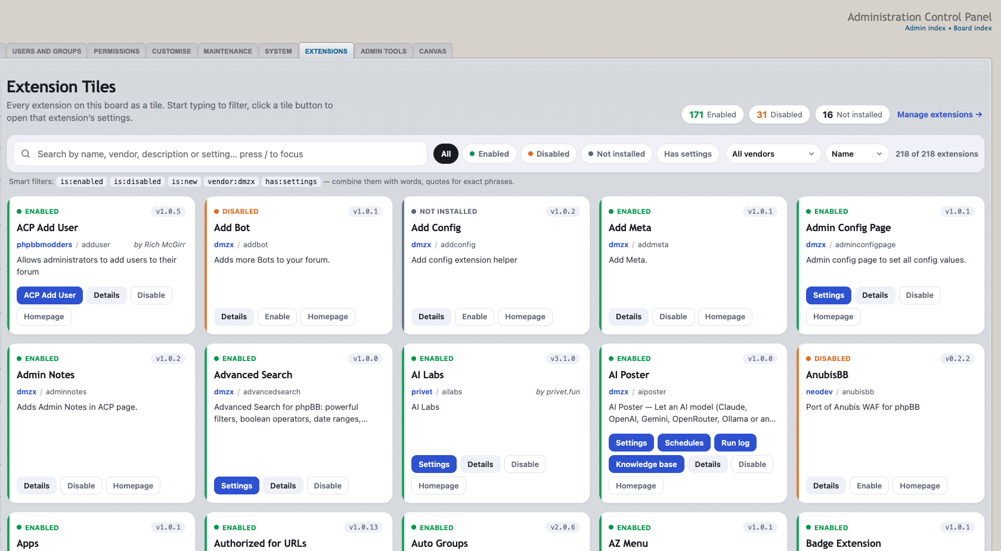Toggle the Enabled filter pill beside All
The height and width of the screenshot is (551, 1001).
click(x=489, y=154)
